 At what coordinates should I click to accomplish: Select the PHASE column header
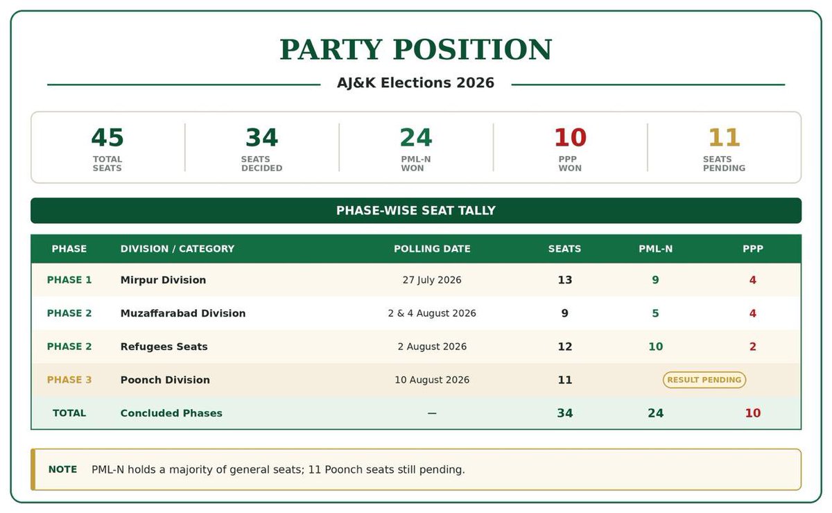[69, 249]
